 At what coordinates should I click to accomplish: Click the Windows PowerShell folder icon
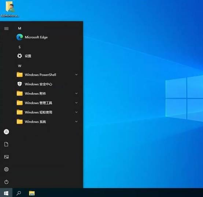coord(20,75)
